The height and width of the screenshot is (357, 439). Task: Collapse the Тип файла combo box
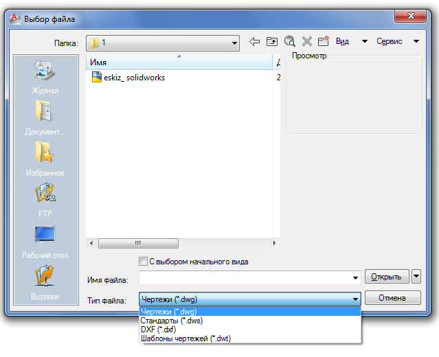(355, 299)
